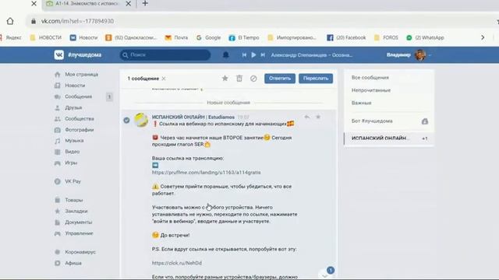This screenshot has width=499, height=280.
Task: Open a new browser tab
Action: click(x=145, y=3)
